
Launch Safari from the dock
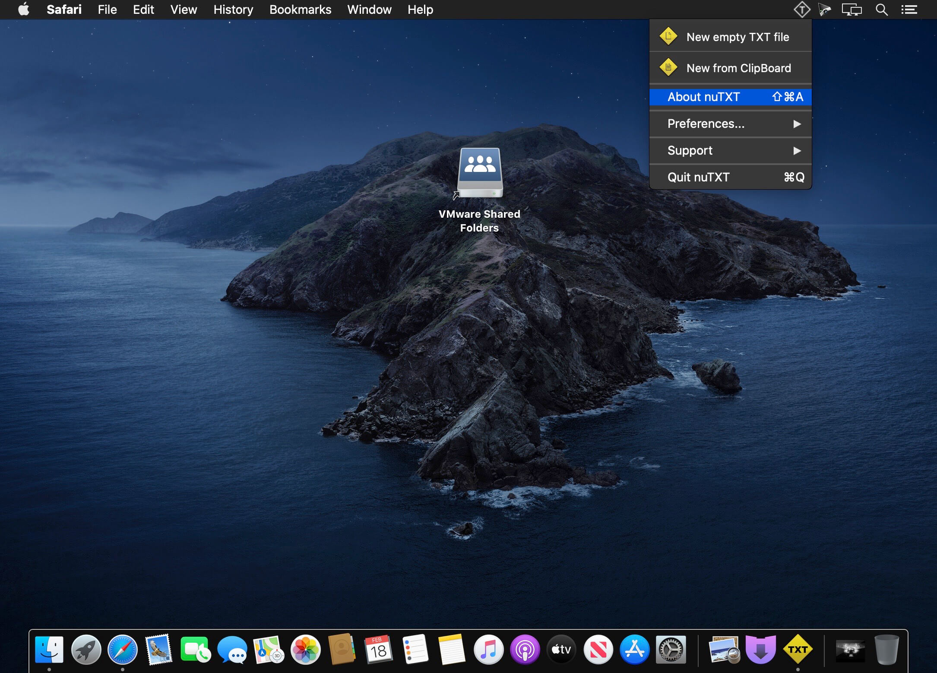(x=123, y=649)
